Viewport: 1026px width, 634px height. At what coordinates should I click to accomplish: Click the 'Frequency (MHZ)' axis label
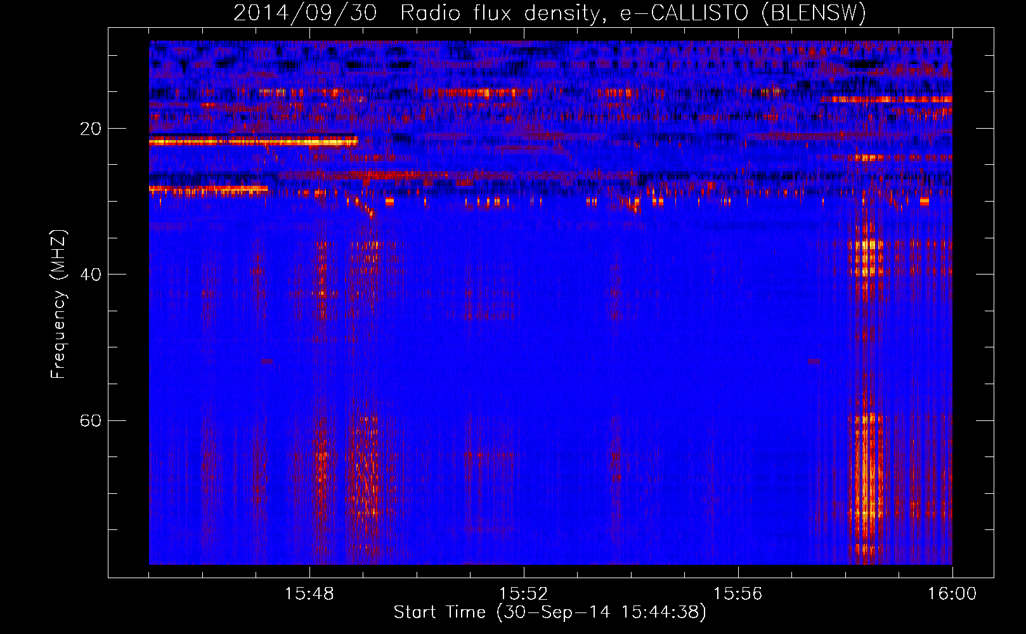coord(58,304)
